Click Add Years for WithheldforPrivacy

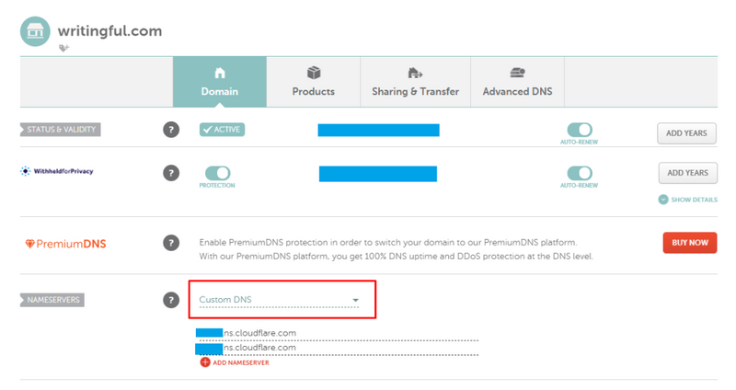[x=688, y=173]
